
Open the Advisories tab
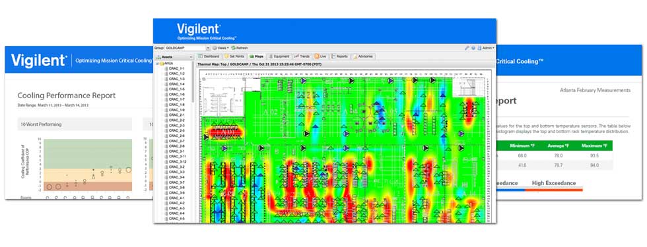(x=363, y=57)
